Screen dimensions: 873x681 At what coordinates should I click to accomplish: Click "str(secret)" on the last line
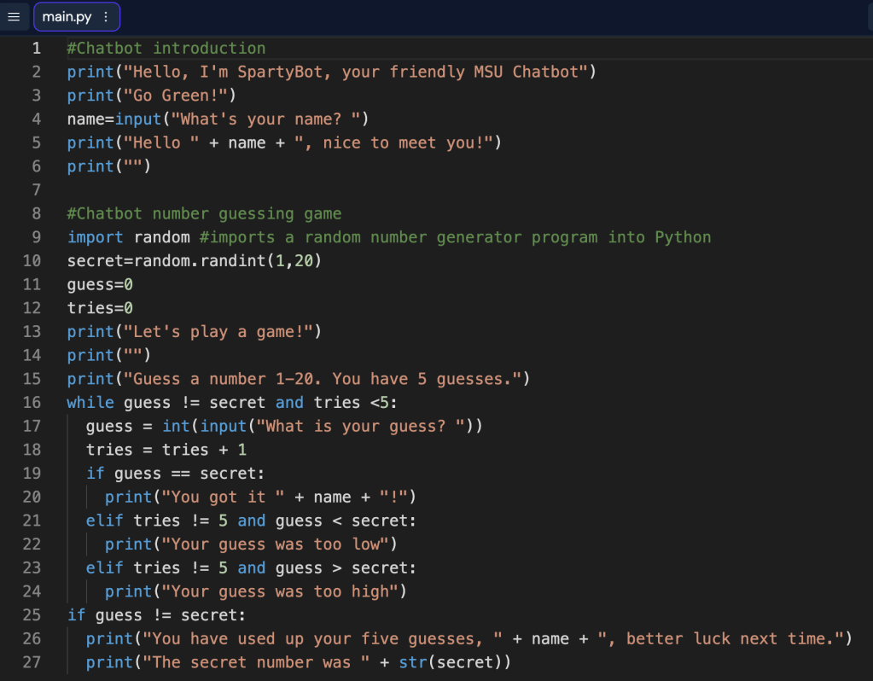tap(450, 662)
